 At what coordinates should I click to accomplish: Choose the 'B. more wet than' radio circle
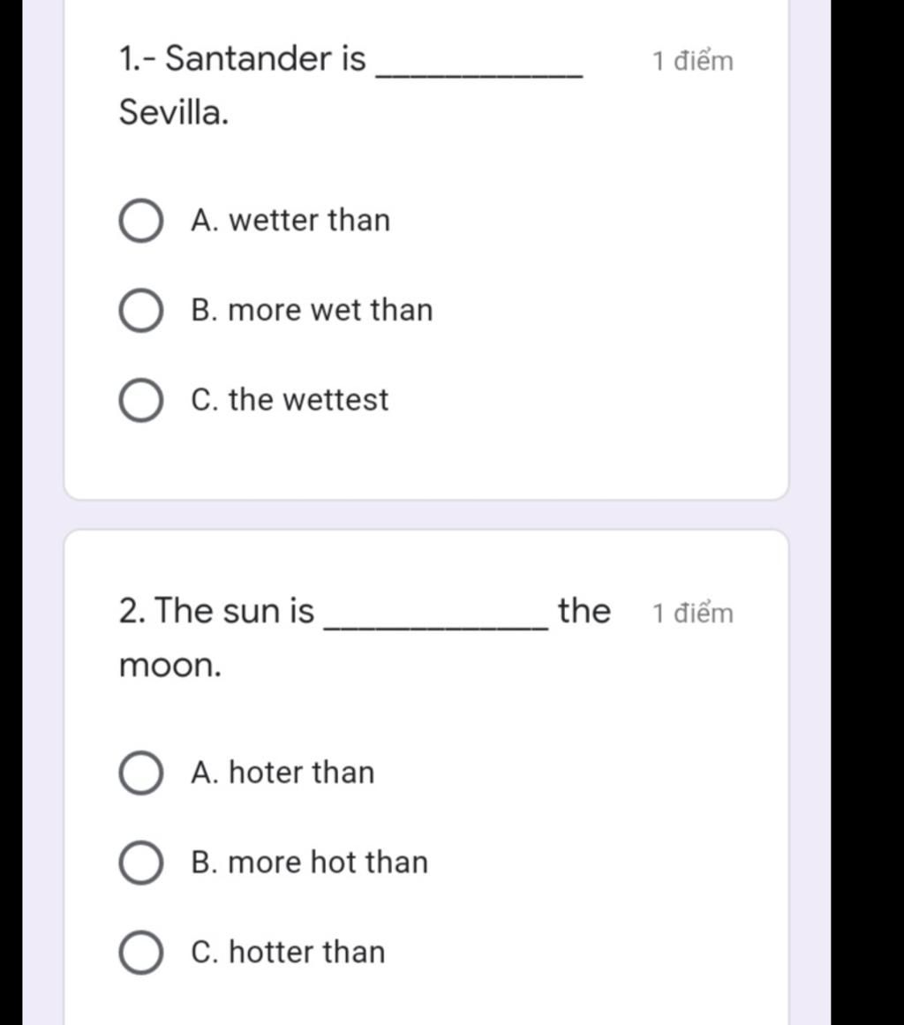tap(140, 311)
